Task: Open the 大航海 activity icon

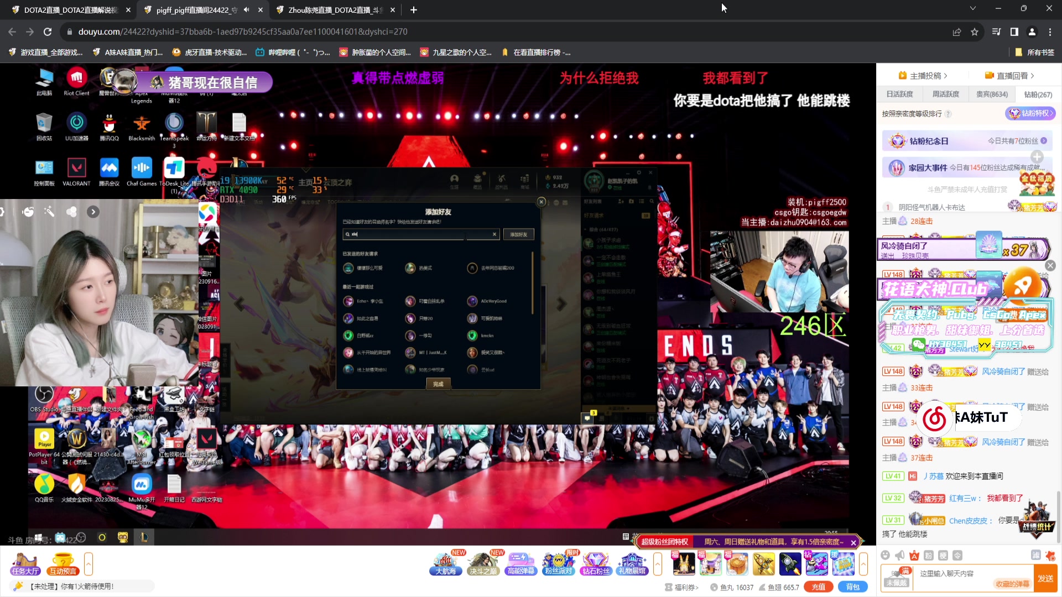Action: coord(446,564)
